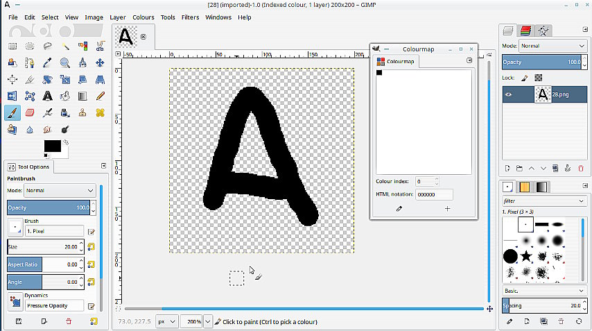The image size is (592, 331).
Task: Open the zoom percentage dropdown arrow
Action: (x=208, y=321)
